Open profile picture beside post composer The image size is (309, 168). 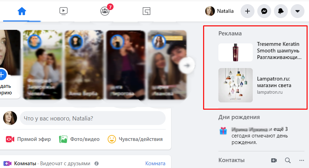pyautogui.click(x=10, y=118)
